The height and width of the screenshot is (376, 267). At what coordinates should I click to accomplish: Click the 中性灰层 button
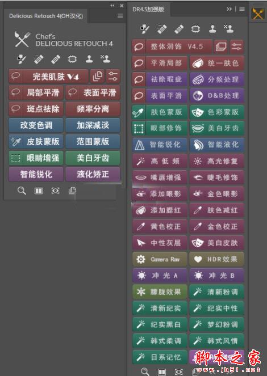[x=160, y=243]
